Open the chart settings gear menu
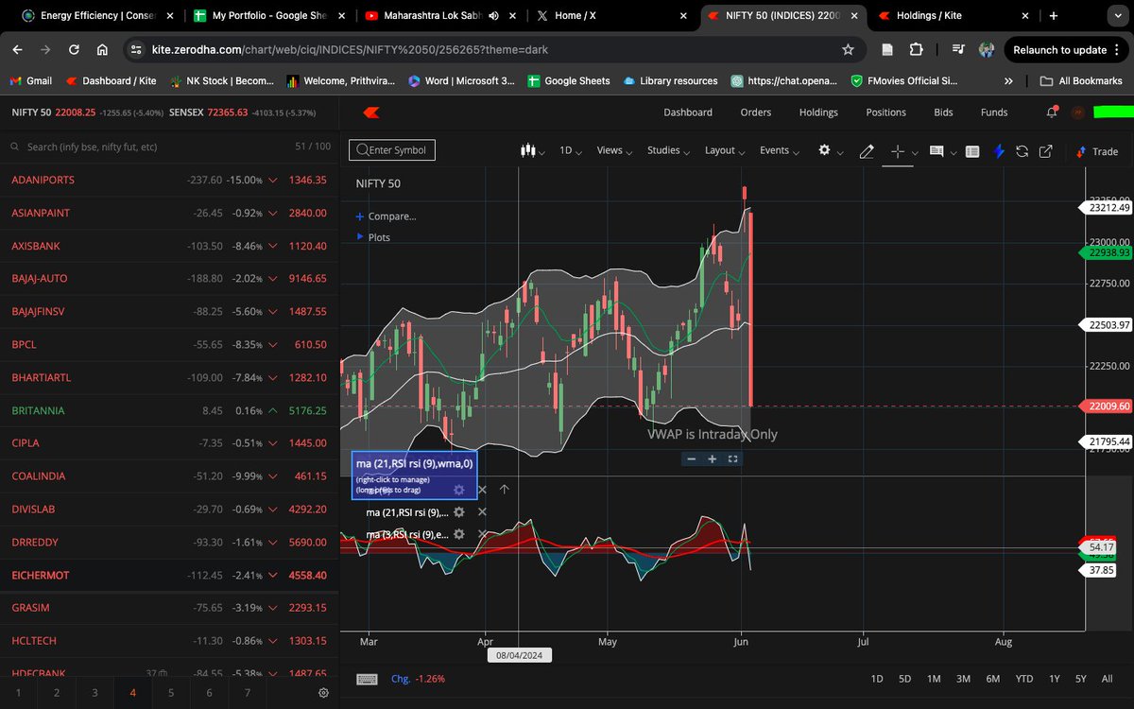This screenshot has width=1134, height=709. pyautogui.click(x=830, y=150)
